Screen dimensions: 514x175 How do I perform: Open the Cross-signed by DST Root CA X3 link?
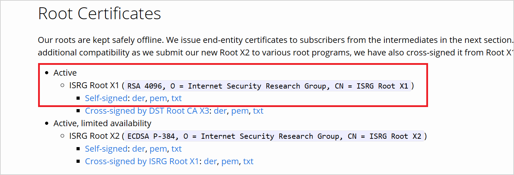(x=147, y=111)
